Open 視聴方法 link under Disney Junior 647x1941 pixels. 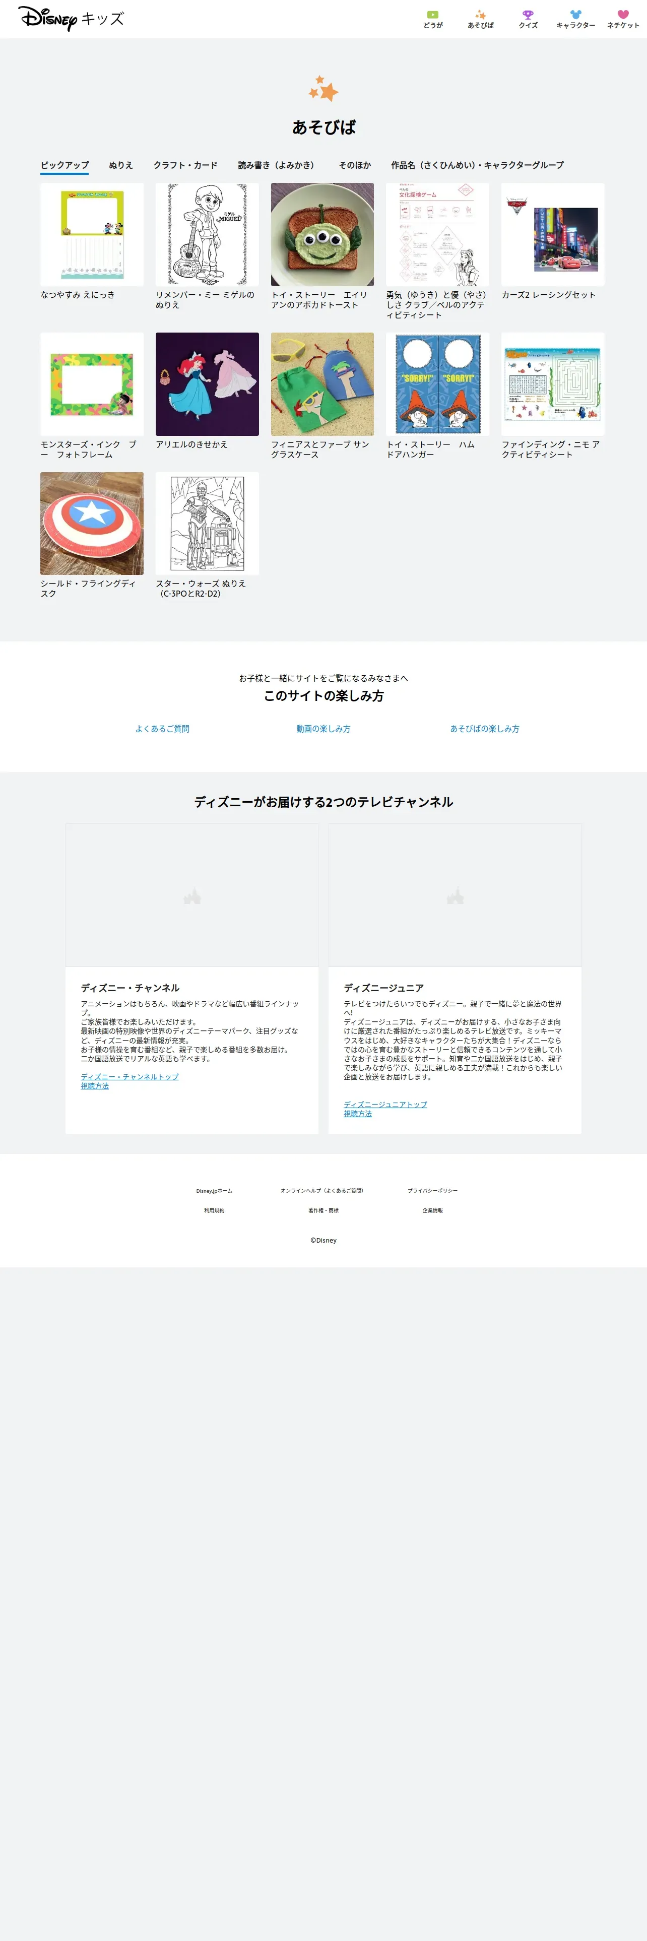(358, 1113)
